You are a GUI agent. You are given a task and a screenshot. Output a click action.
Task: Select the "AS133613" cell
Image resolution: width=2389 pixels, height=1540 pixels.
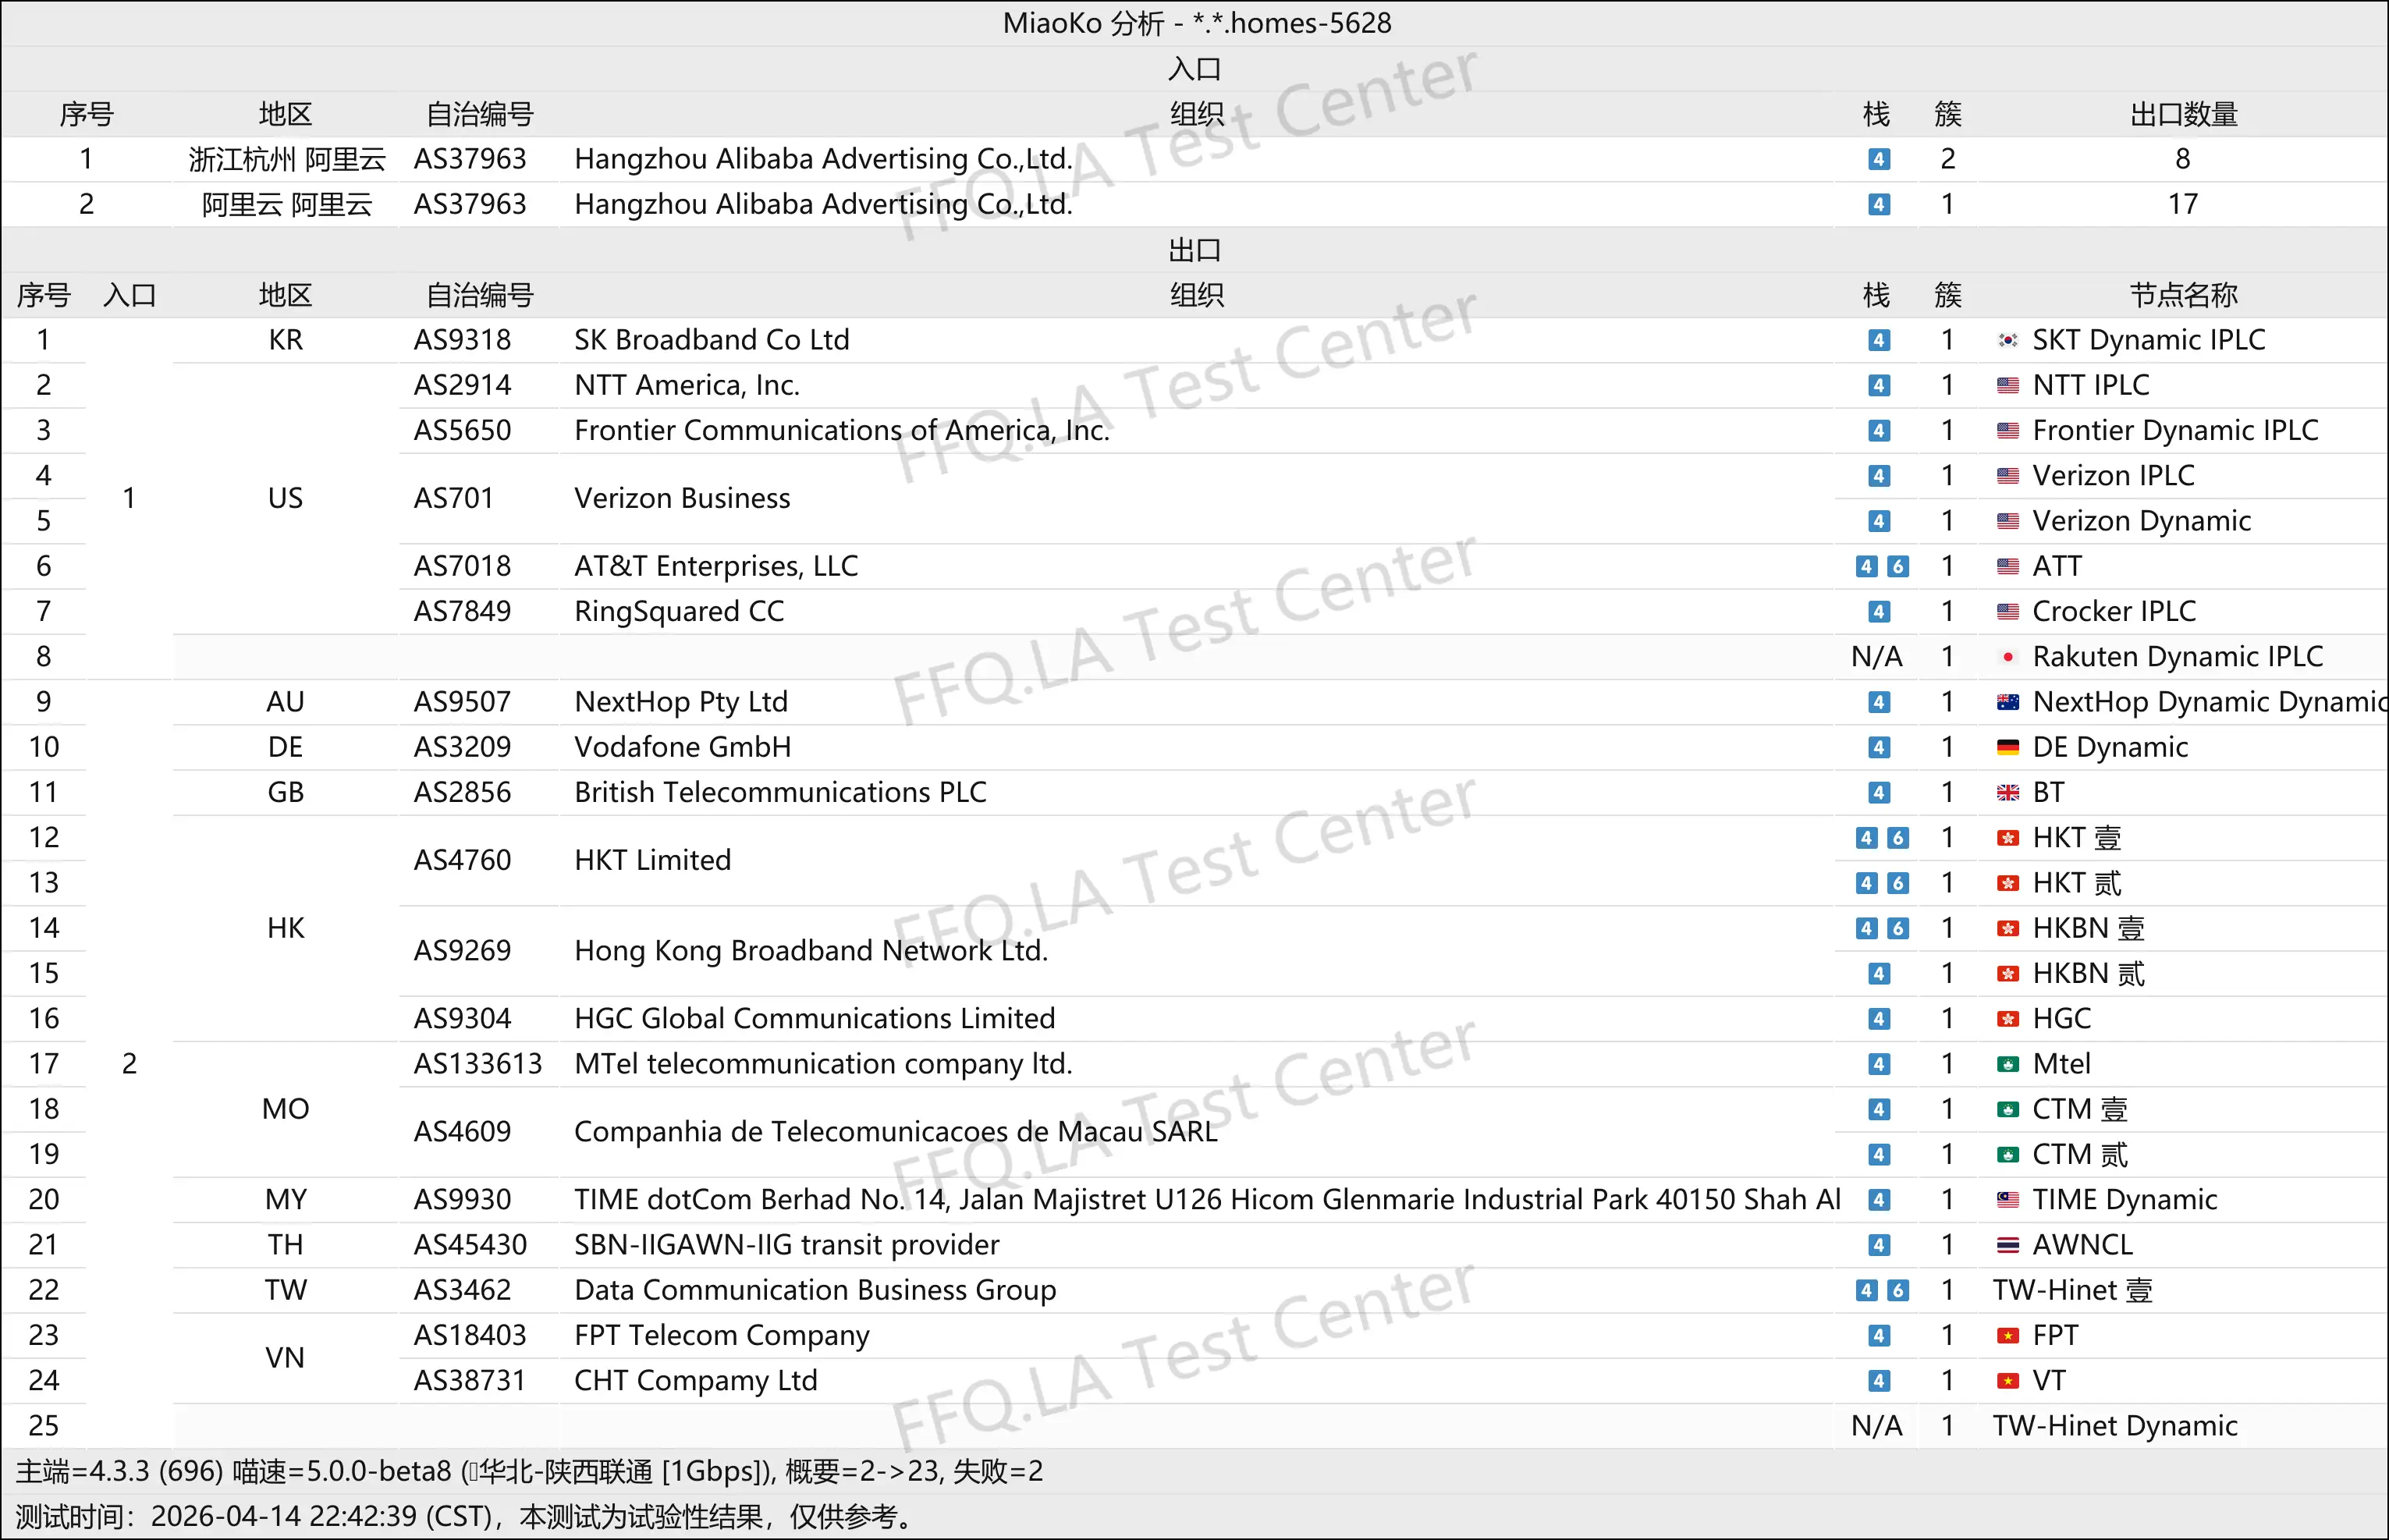click(x=478, y=1064)
